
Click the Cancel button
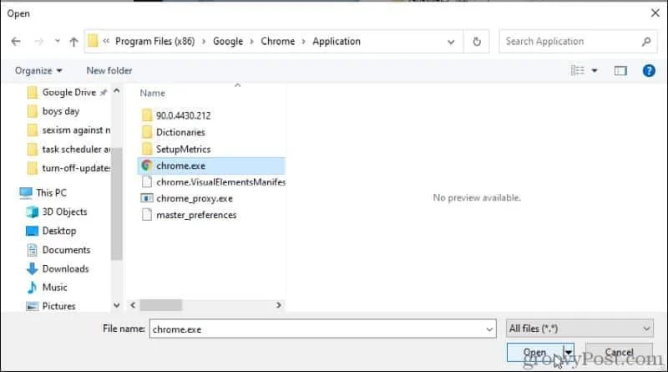[619, 353]
